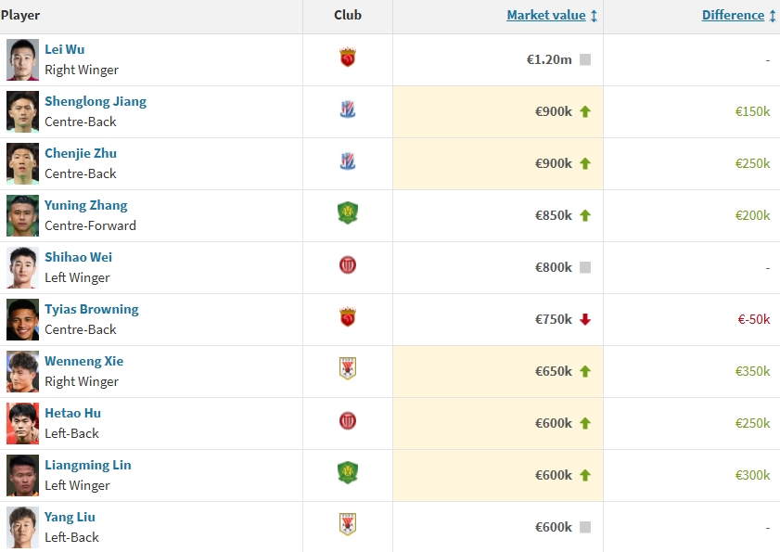This screenshot has width=780, height=552.
Task: Click the club badge in Liangming Lin's row
Action: coord(348,473)
